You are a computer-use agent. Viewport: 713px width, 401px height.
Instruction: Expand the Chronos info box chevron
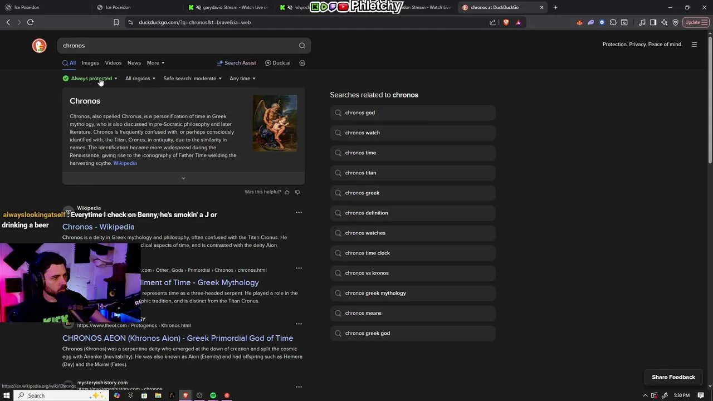pos(183,178)
